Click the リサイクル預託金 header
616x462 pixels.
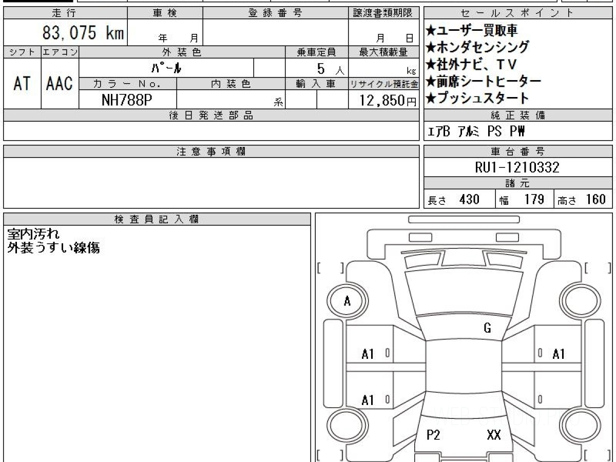pos(383,84)
